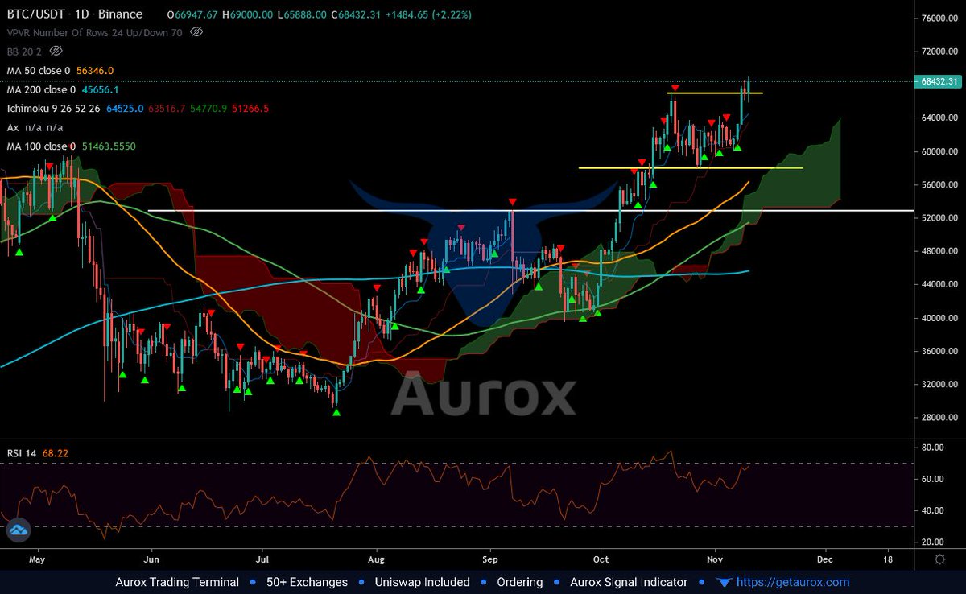Click the Dec label on time axis
This screenshot has width=966, height=594.
(x=824, y=559)
